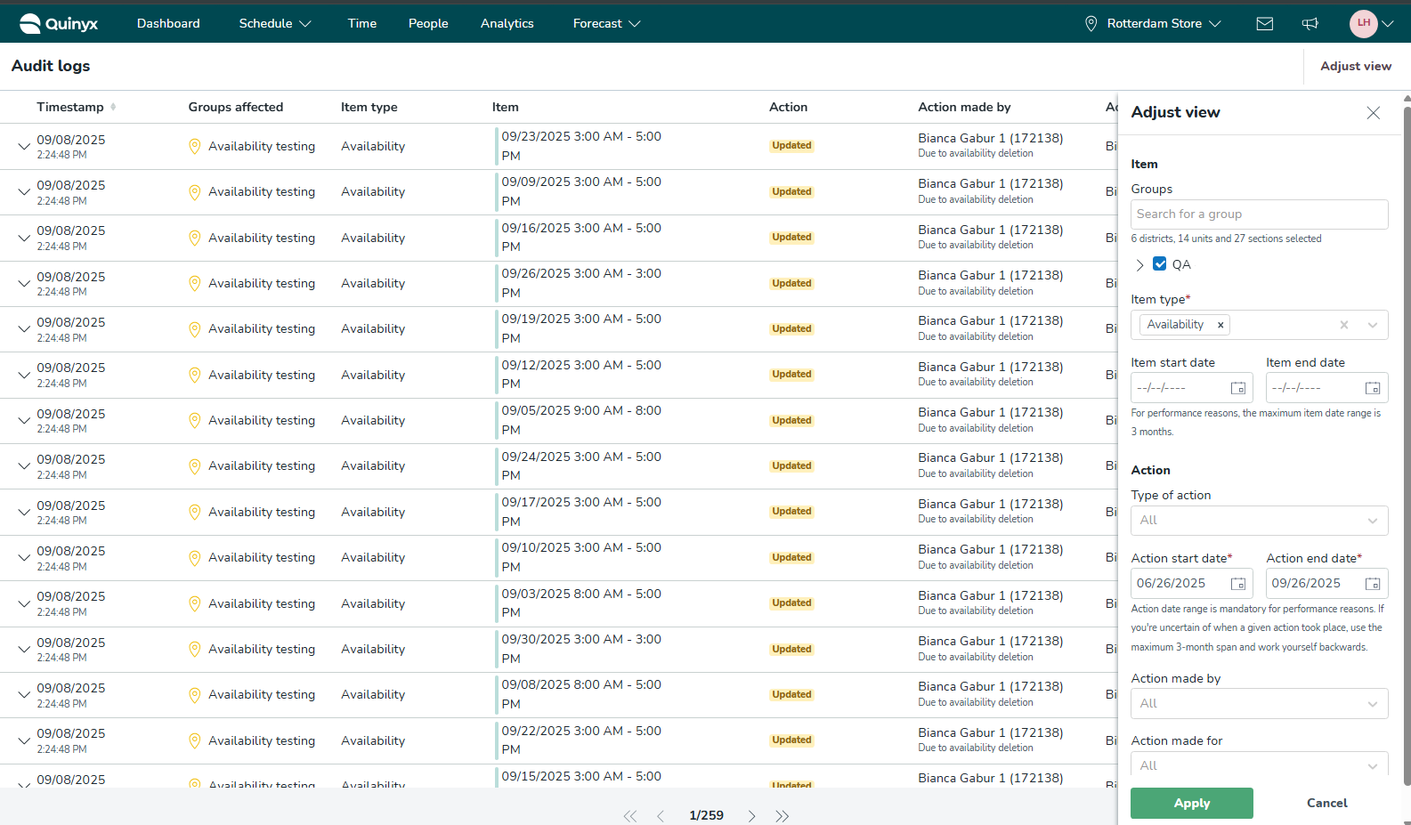Uncheck the QA group checkbox

1159,263
